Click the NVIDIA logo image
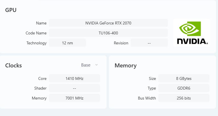This screenshot has height=116, width=218. [192, 33]
